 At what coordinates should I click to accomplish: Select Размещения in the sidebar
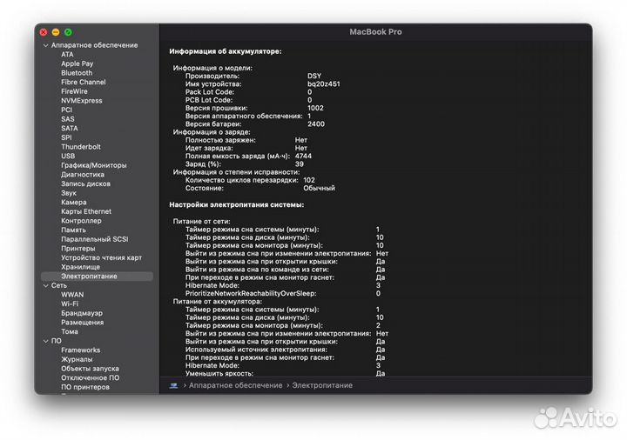pos(82,323)
